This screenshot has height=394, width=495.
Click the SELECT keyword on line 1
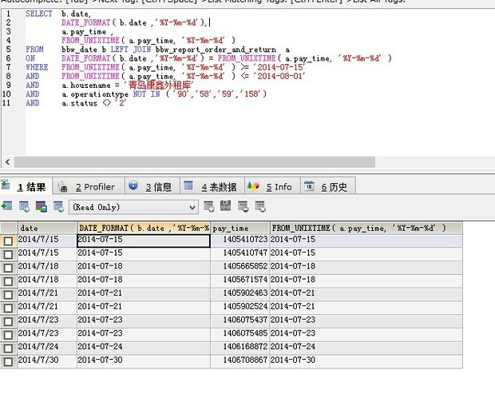click(x=39, y=14)
